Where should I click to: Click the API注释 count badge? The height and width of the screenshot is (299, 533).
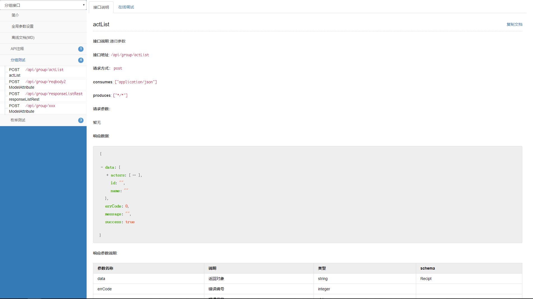[x=81, y=49]
